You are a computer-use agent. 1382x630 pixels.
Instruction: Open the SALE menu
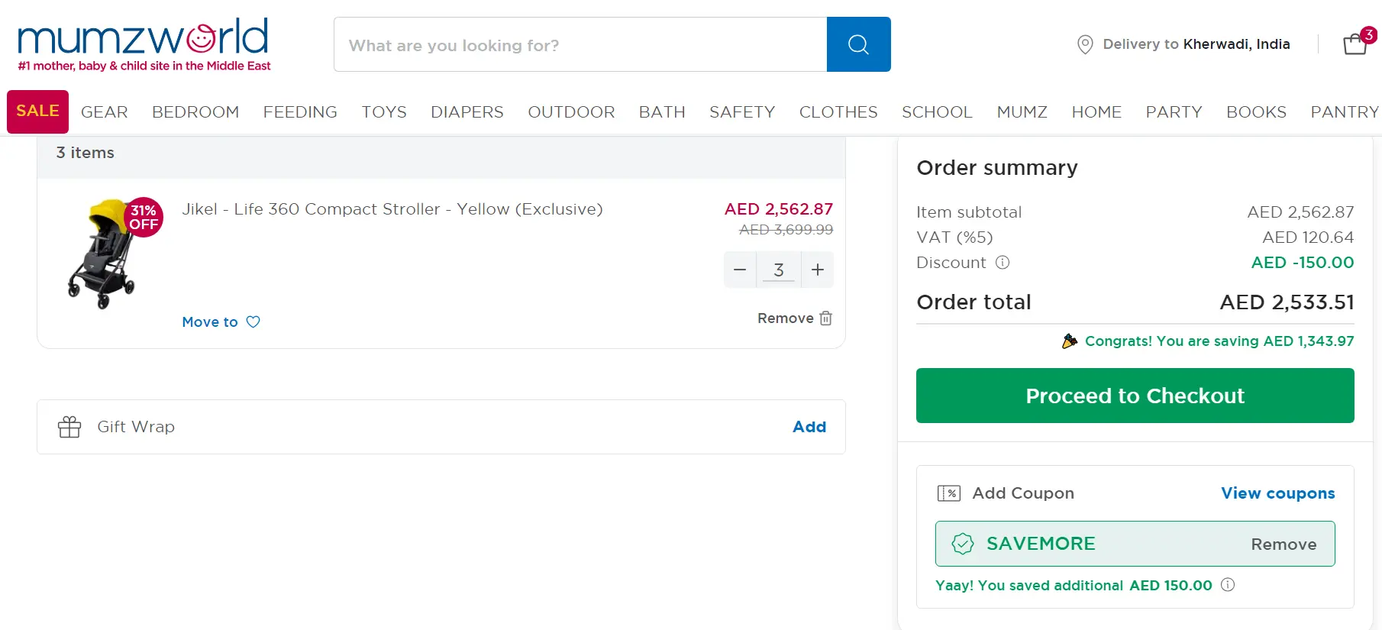pos(37,111)
